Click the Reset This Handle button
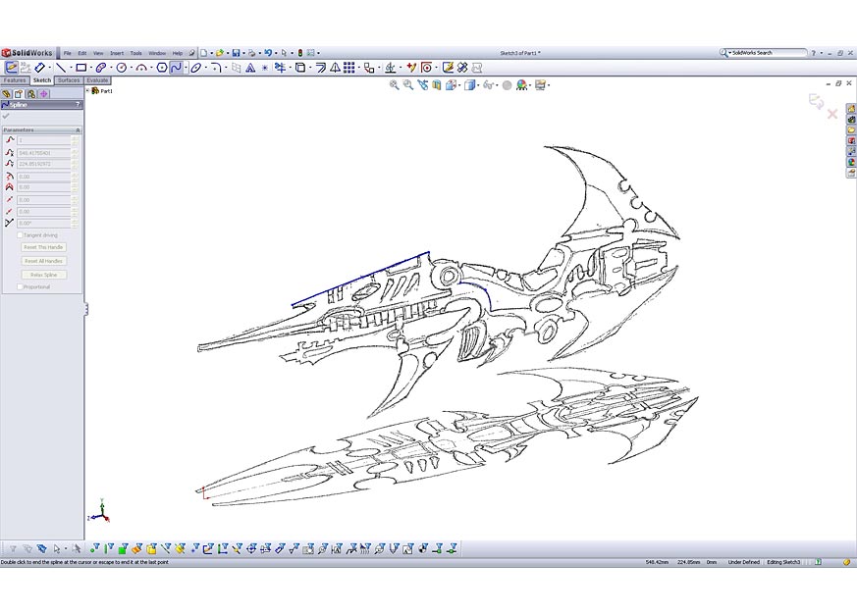The width and height of the screenshot is (857, 615). pos(44,247)
